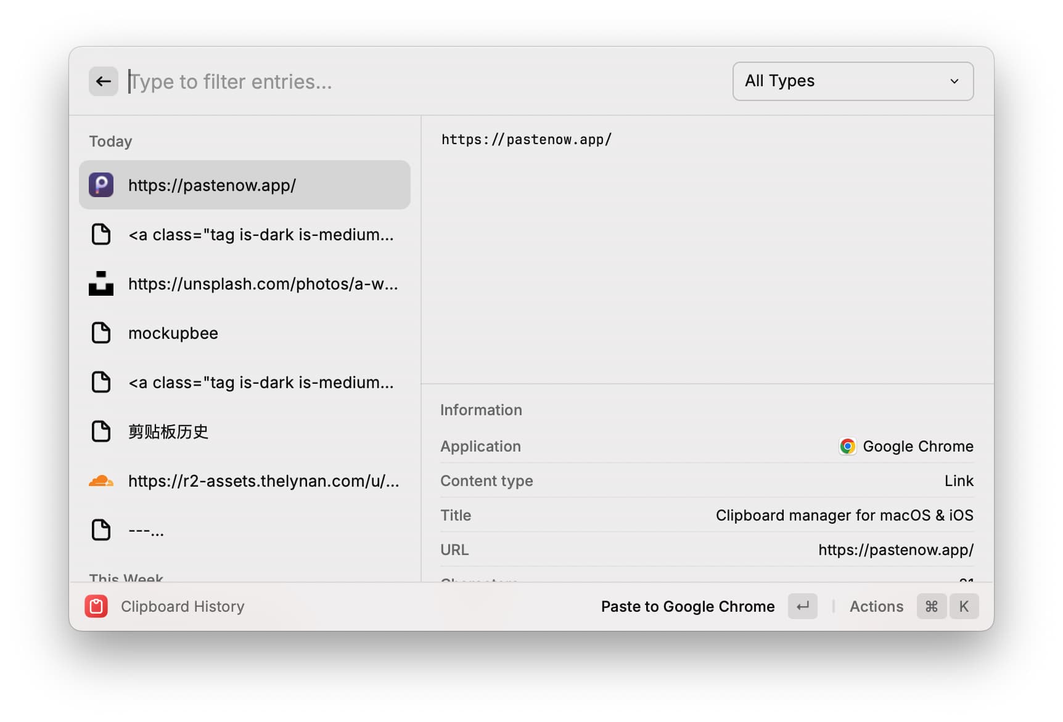Click the Unsplash logo icon
Screen dimensions: 1063x722
[x=101, y=283]
